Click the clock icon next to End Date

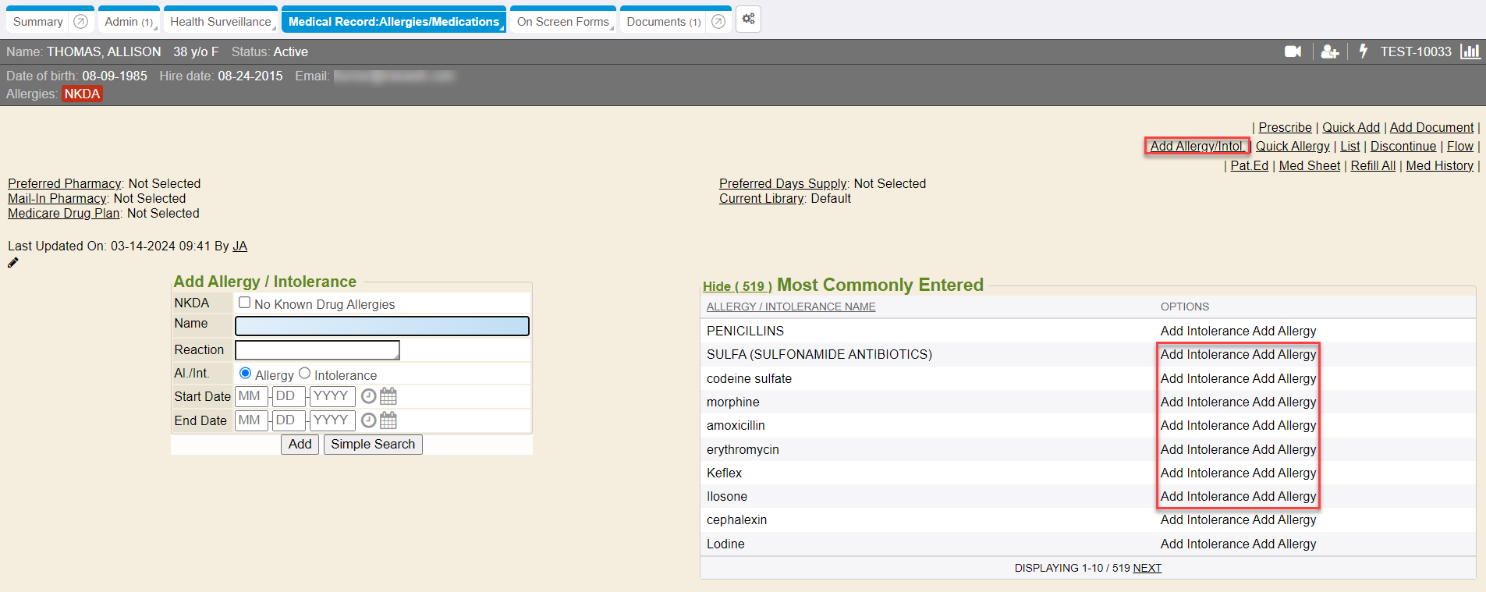[x=369, y=420]
